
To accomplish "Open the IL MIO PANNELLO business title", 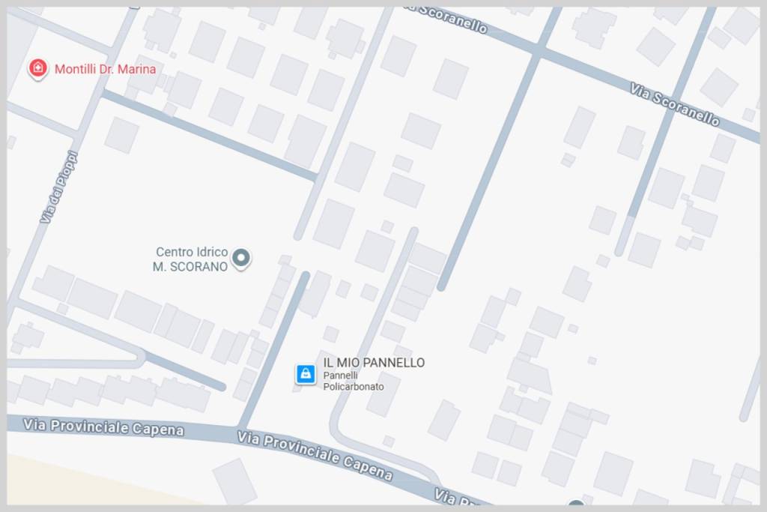I will coord(374,362).
